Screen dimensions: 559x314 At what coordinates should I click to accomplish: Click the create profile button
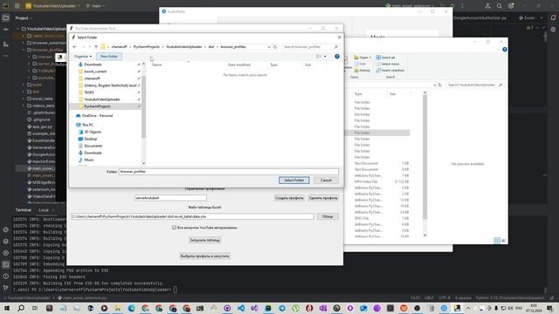point(289,198)
